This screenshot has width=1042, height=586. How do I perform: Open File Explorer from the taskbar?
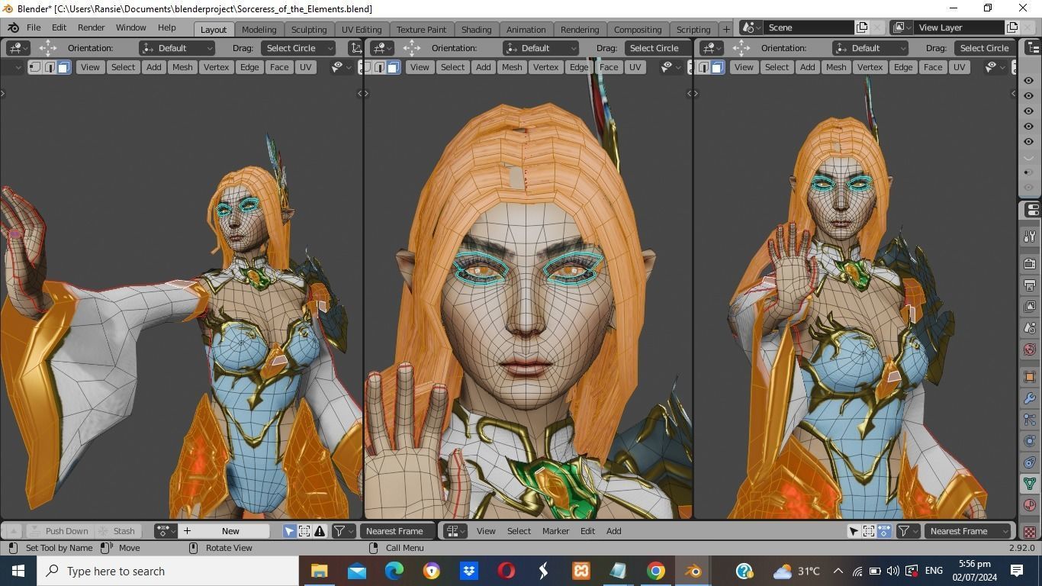tap(319, 571)
